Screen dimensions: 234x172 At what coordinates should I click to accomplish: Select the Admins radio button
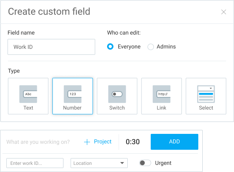pos(151,47)
